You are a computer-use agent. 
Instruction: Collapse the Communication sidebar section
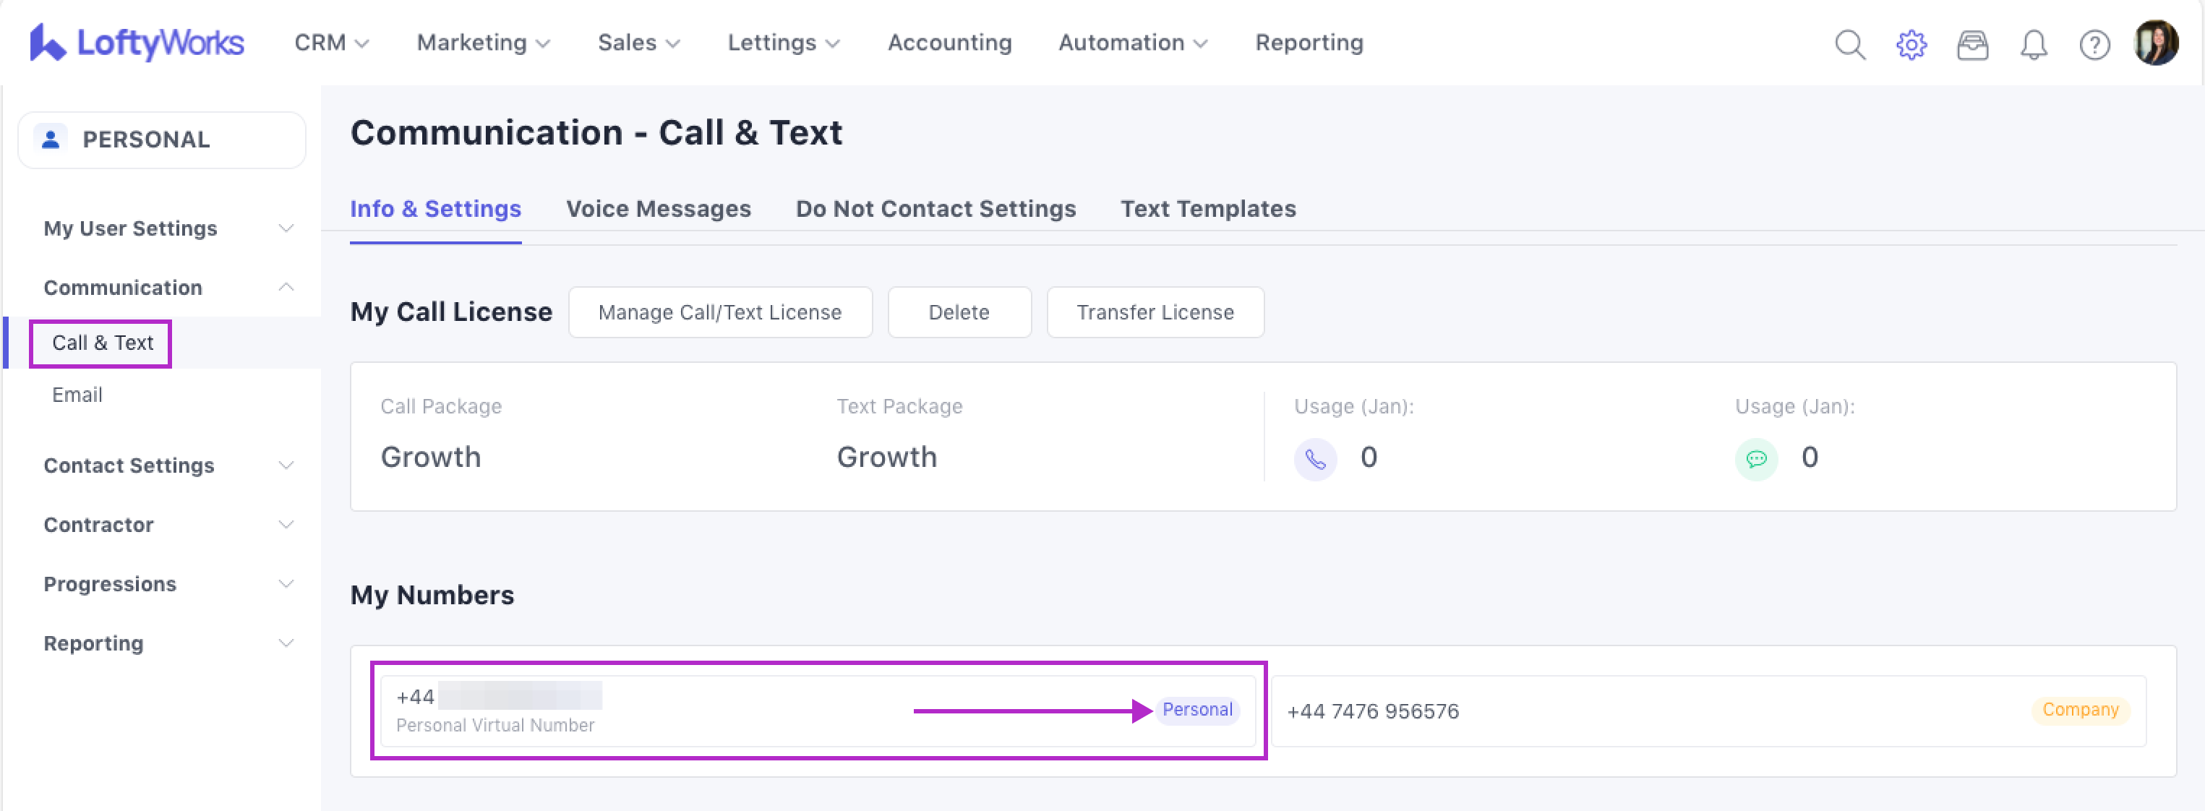pos(168,288)
